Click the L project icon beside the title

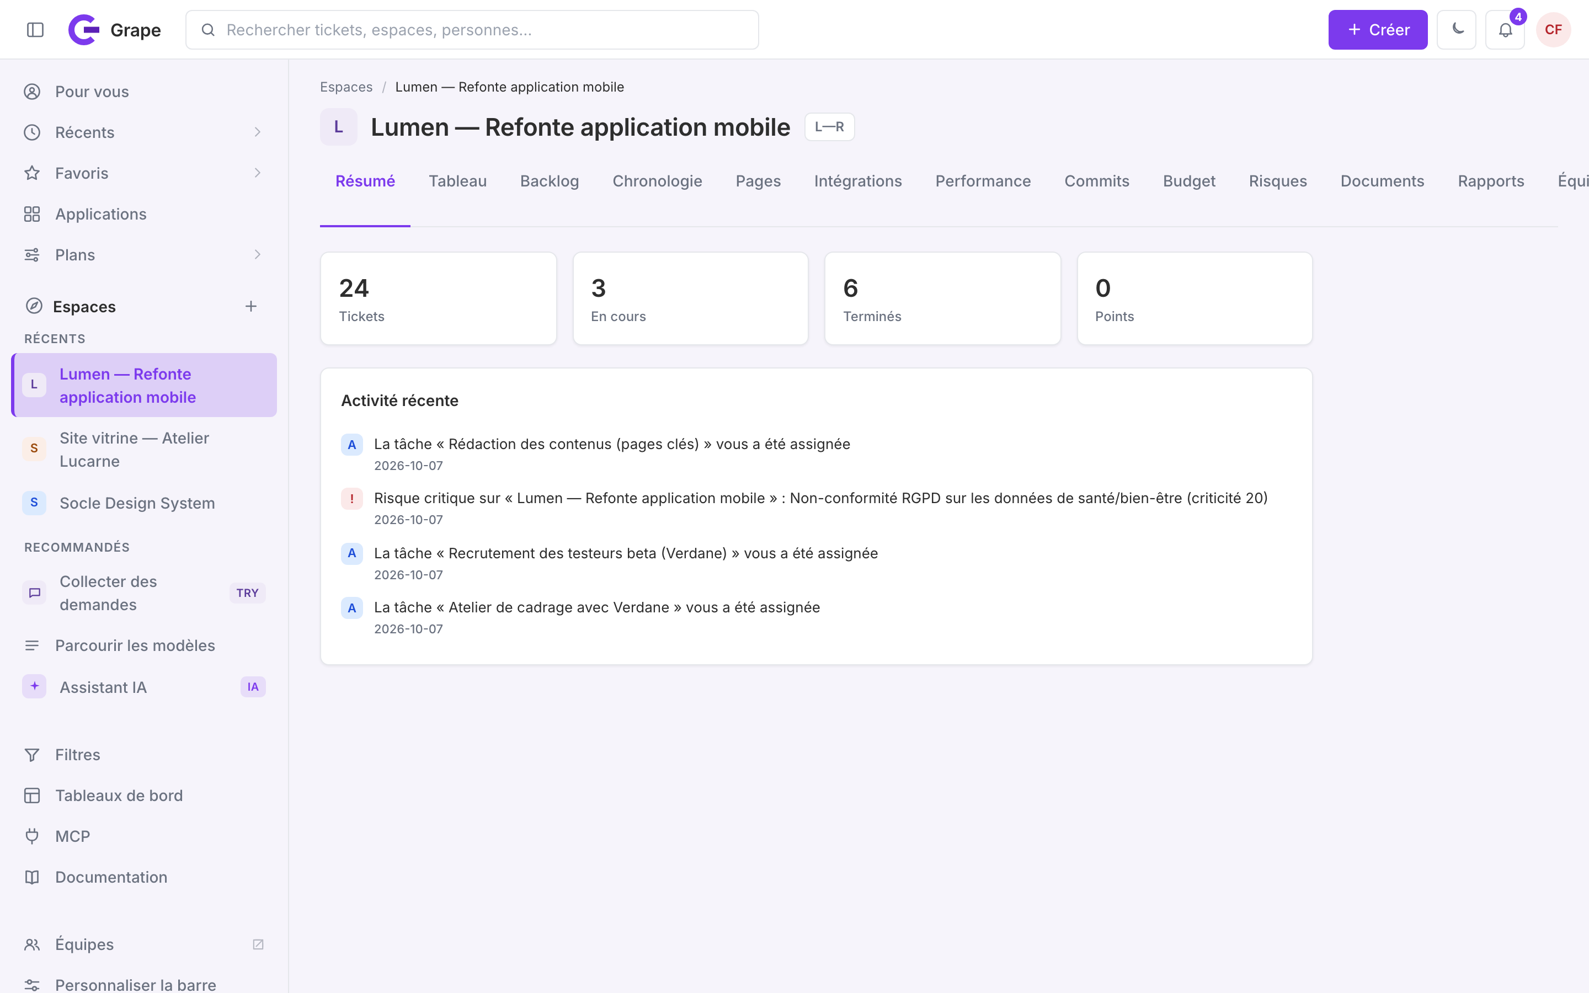tap(339, 127)
